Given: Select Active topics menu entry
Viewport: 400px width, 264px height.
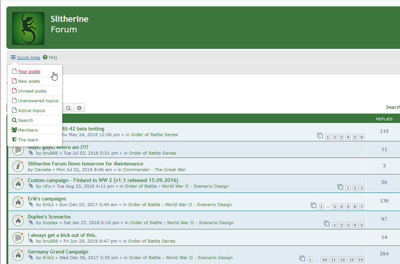Looking at the screenshot, I should 31,111.
